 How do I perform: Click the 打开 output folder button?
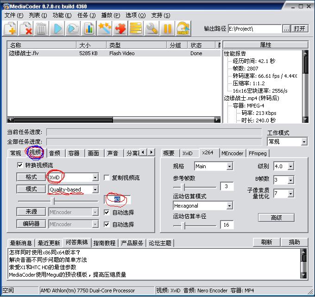pyautogui.click(x=300, y=29)
